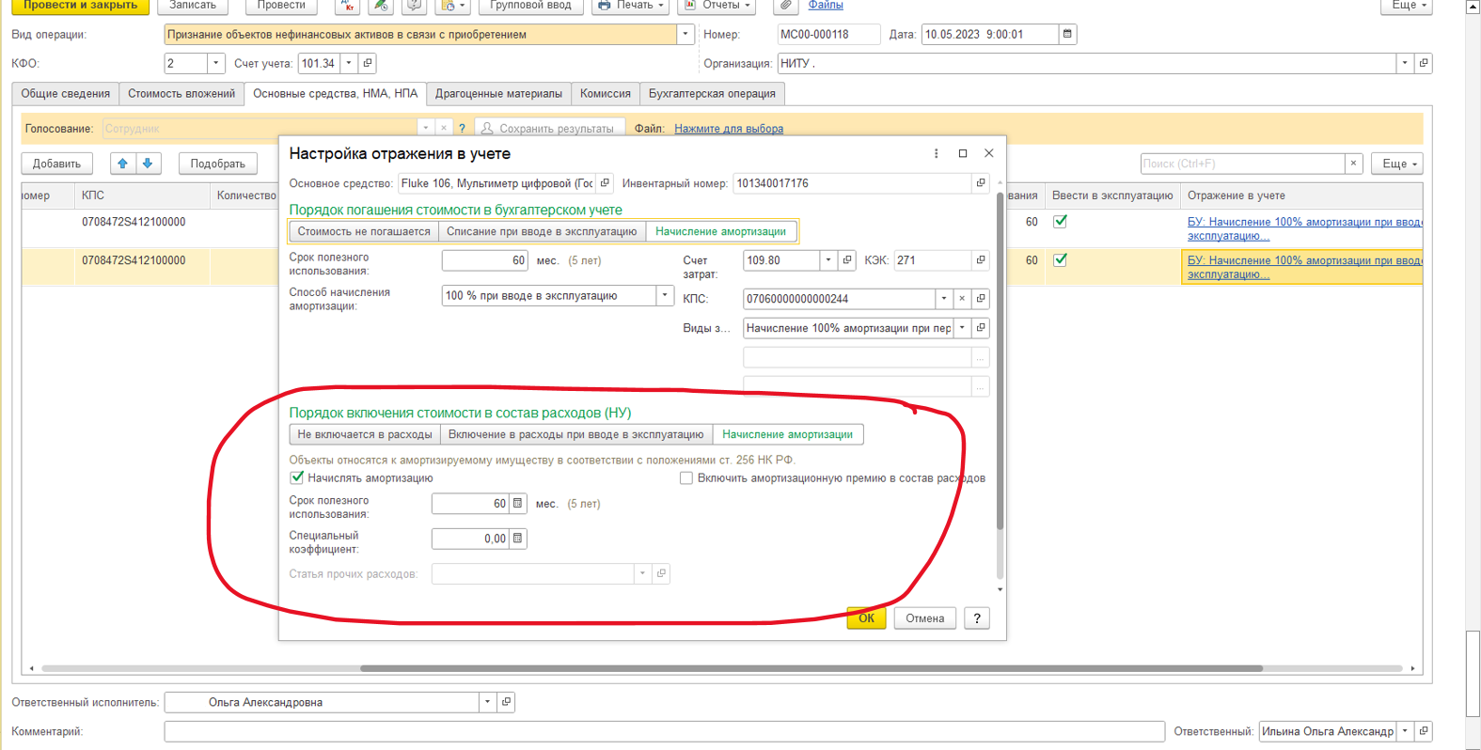Enable Включить амортизационную премию в состав расходов
This screenshot has width=1481, height=750.
tap(686, 478)
